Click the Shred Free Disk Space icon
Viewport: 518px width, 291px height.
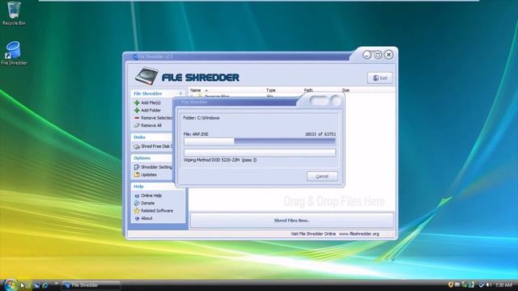137,146
